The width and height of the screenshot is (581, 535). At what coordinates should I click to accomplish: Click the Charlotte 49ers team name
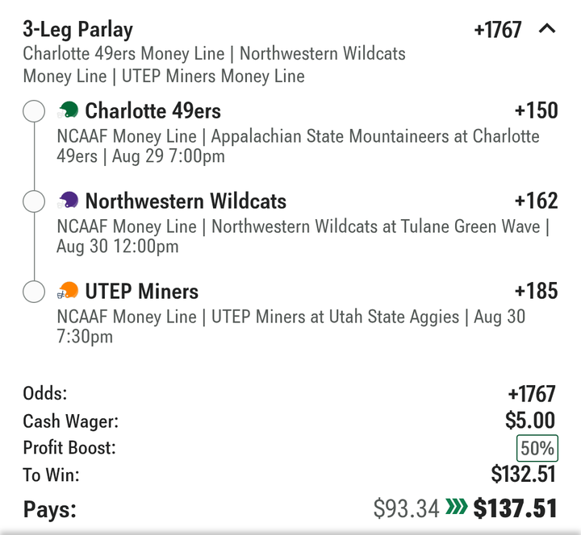(153, 110)
